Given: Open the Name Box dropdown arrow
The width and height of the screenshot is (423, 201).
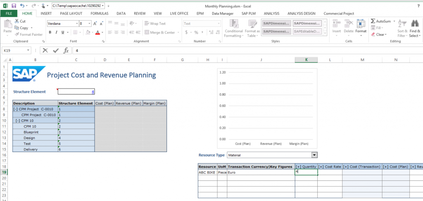Looking at the screenshot, I should pos(29,51).
